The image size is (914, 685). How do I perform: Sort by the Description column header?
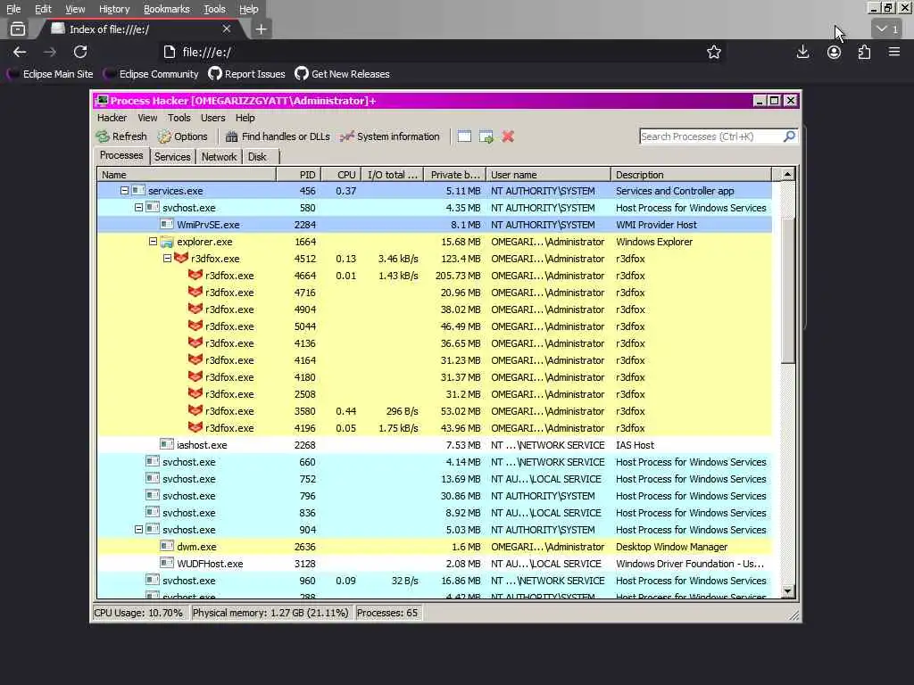coord(692,175)
